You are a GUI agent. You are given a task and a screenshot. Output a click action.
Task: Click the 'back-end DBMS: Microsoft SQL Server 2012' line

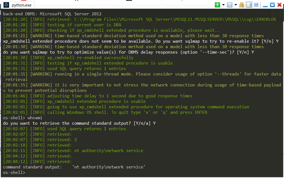point(52,14)
